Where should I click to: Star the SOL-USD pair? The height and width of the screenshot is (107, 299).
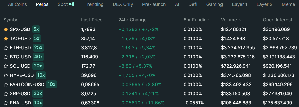(x=6, y=66)
